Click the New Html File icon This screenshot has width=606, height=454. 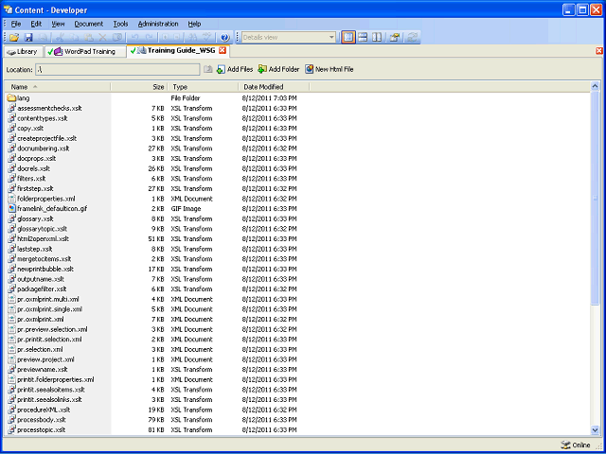pos(310,69)
